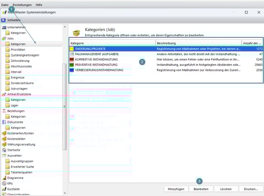Click the Hinzufügen button
The height and width of the screenshot is (196, 264).
pyautogui.click(x=174, y=189)
